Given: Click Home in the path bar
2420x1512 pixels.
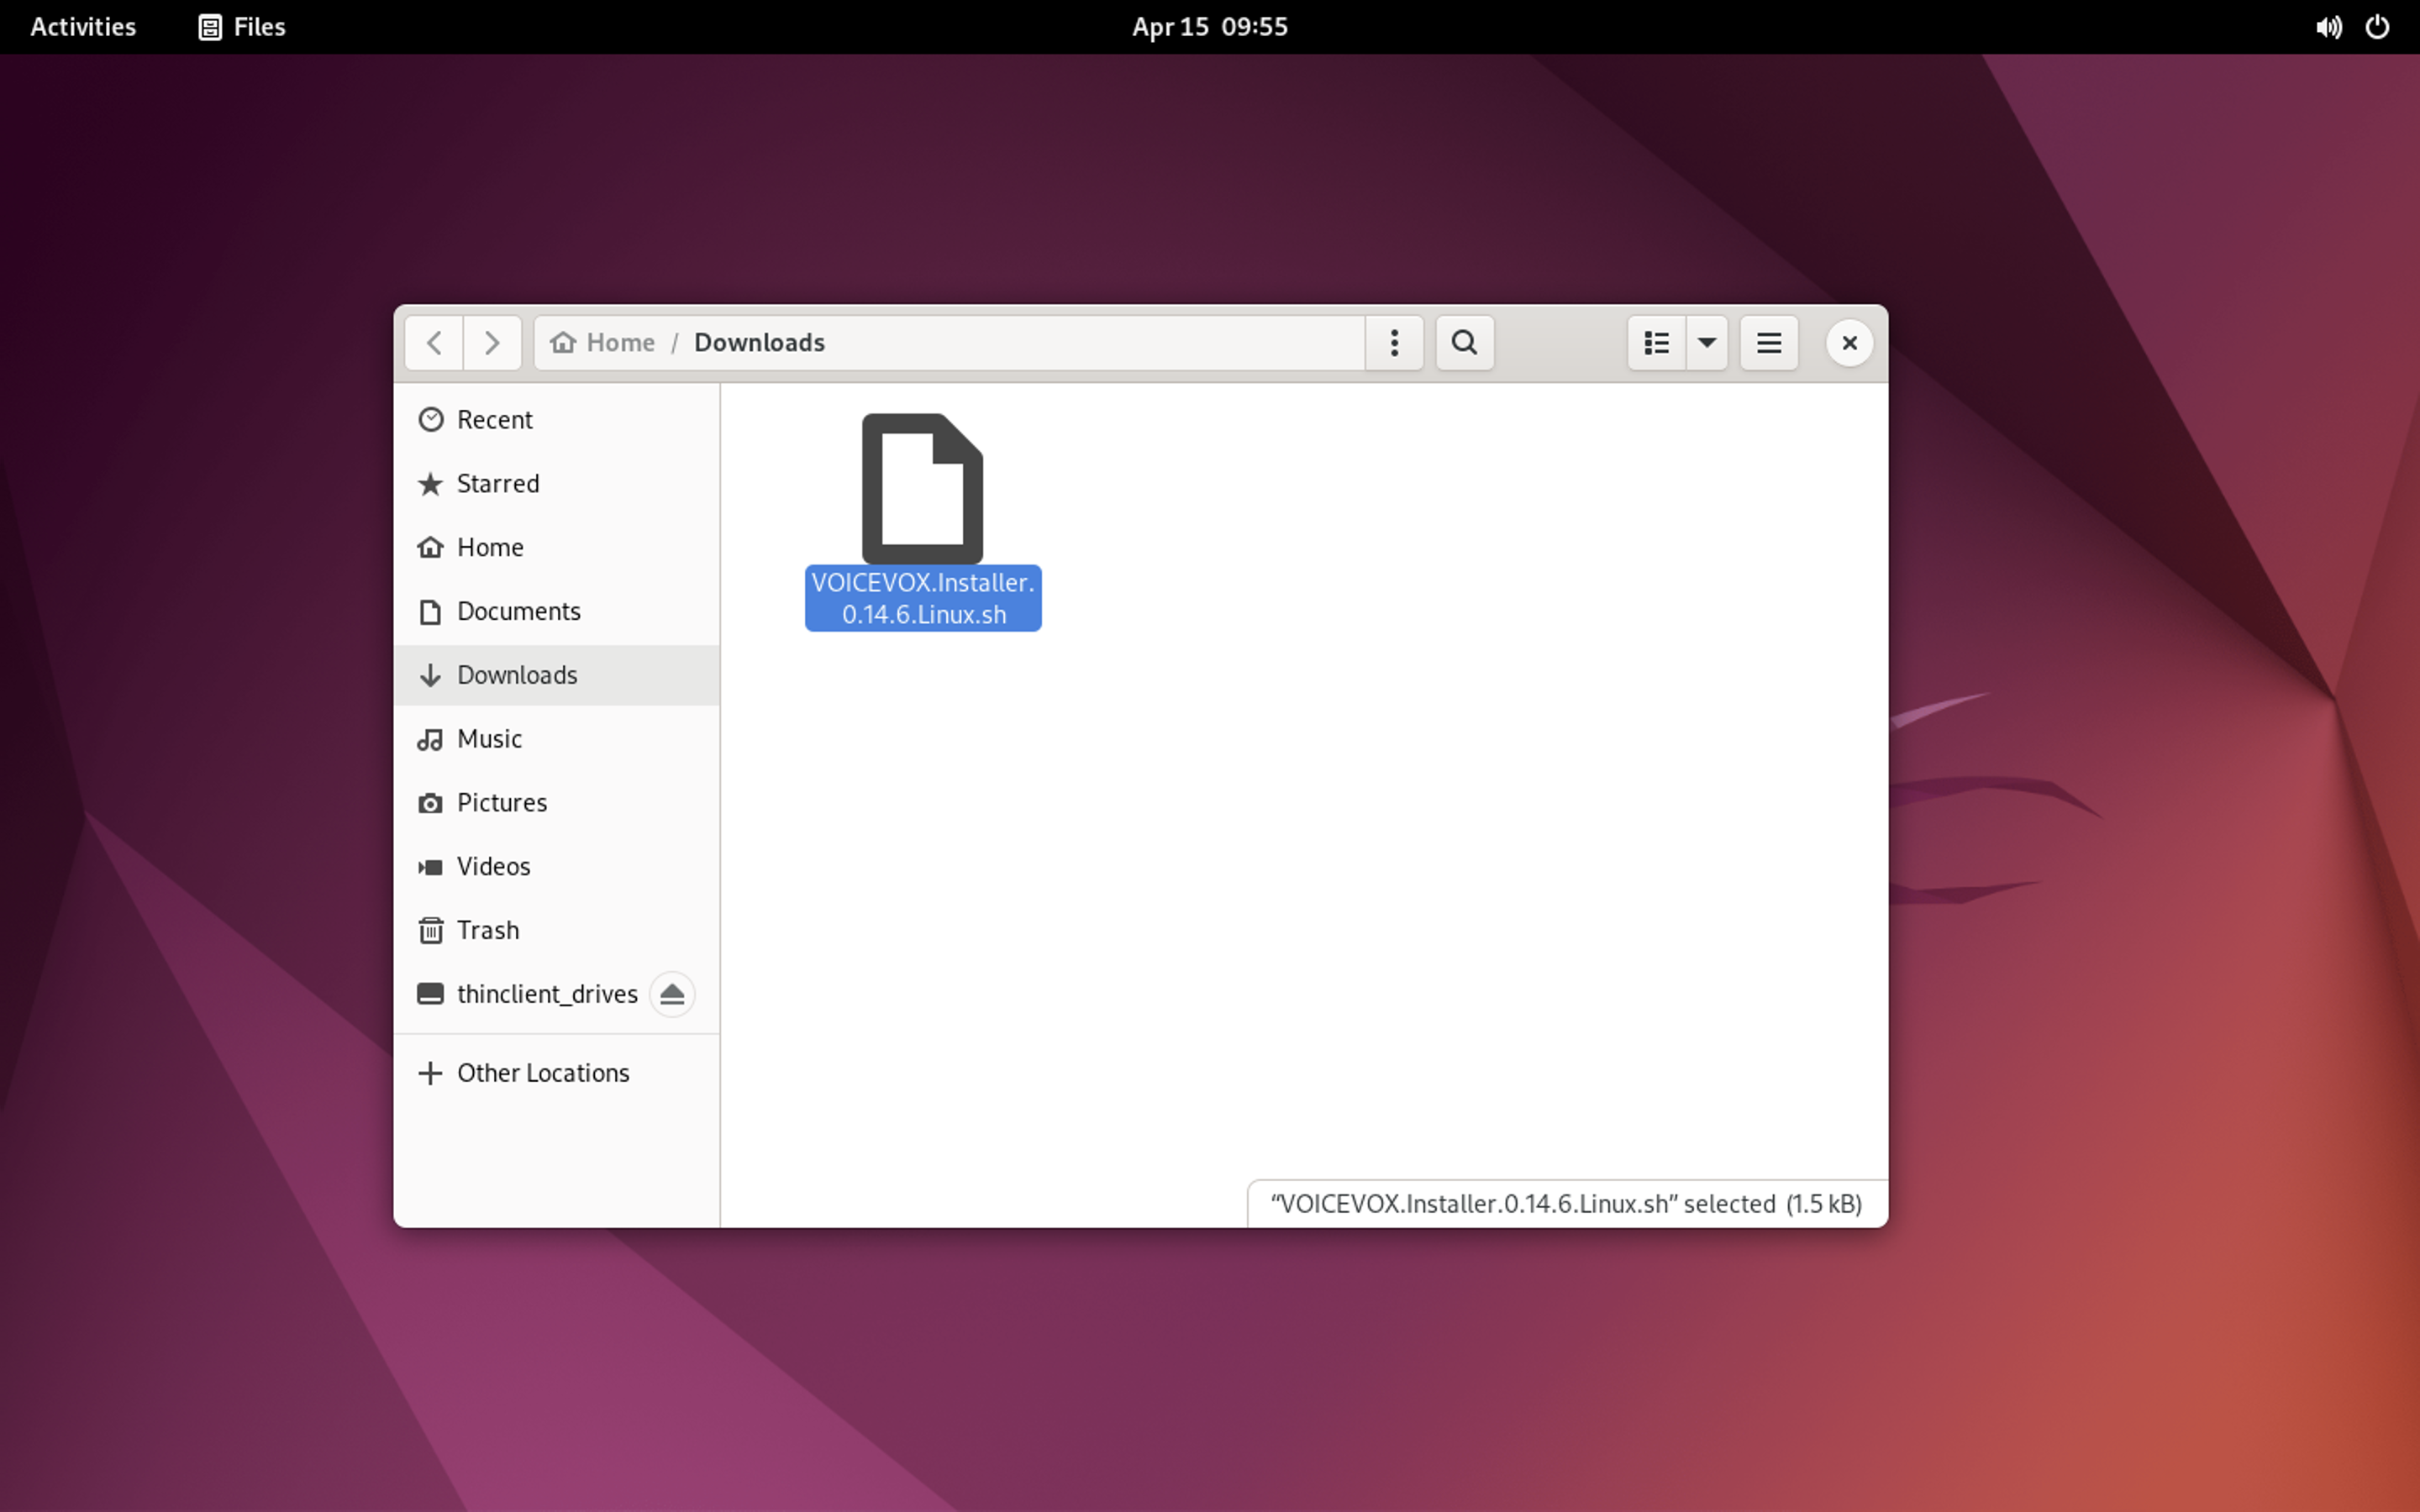Looking at the screenshot, I should click(x=605, y=343).
